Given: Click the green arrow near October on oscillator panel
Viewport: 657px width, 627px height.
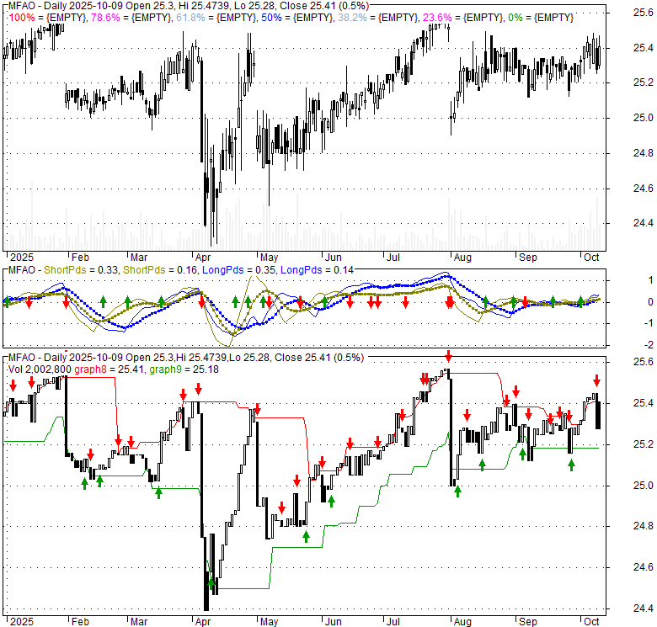Looking at the screenshot, I should coord(580,300).
